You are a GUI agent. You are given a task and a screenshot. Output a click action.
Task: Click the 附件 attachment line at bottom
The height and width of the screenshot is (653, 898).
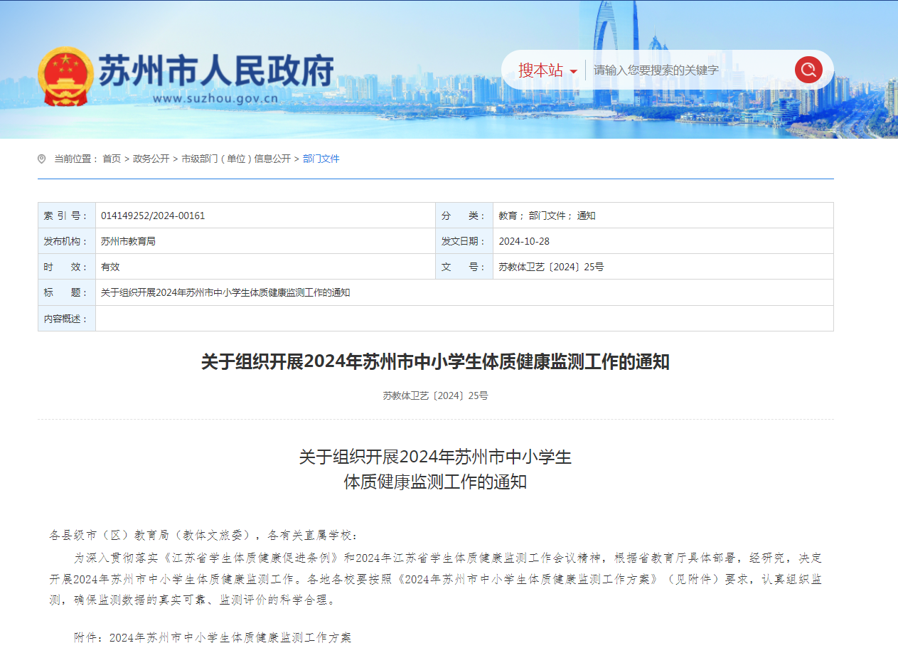[213, 637]
